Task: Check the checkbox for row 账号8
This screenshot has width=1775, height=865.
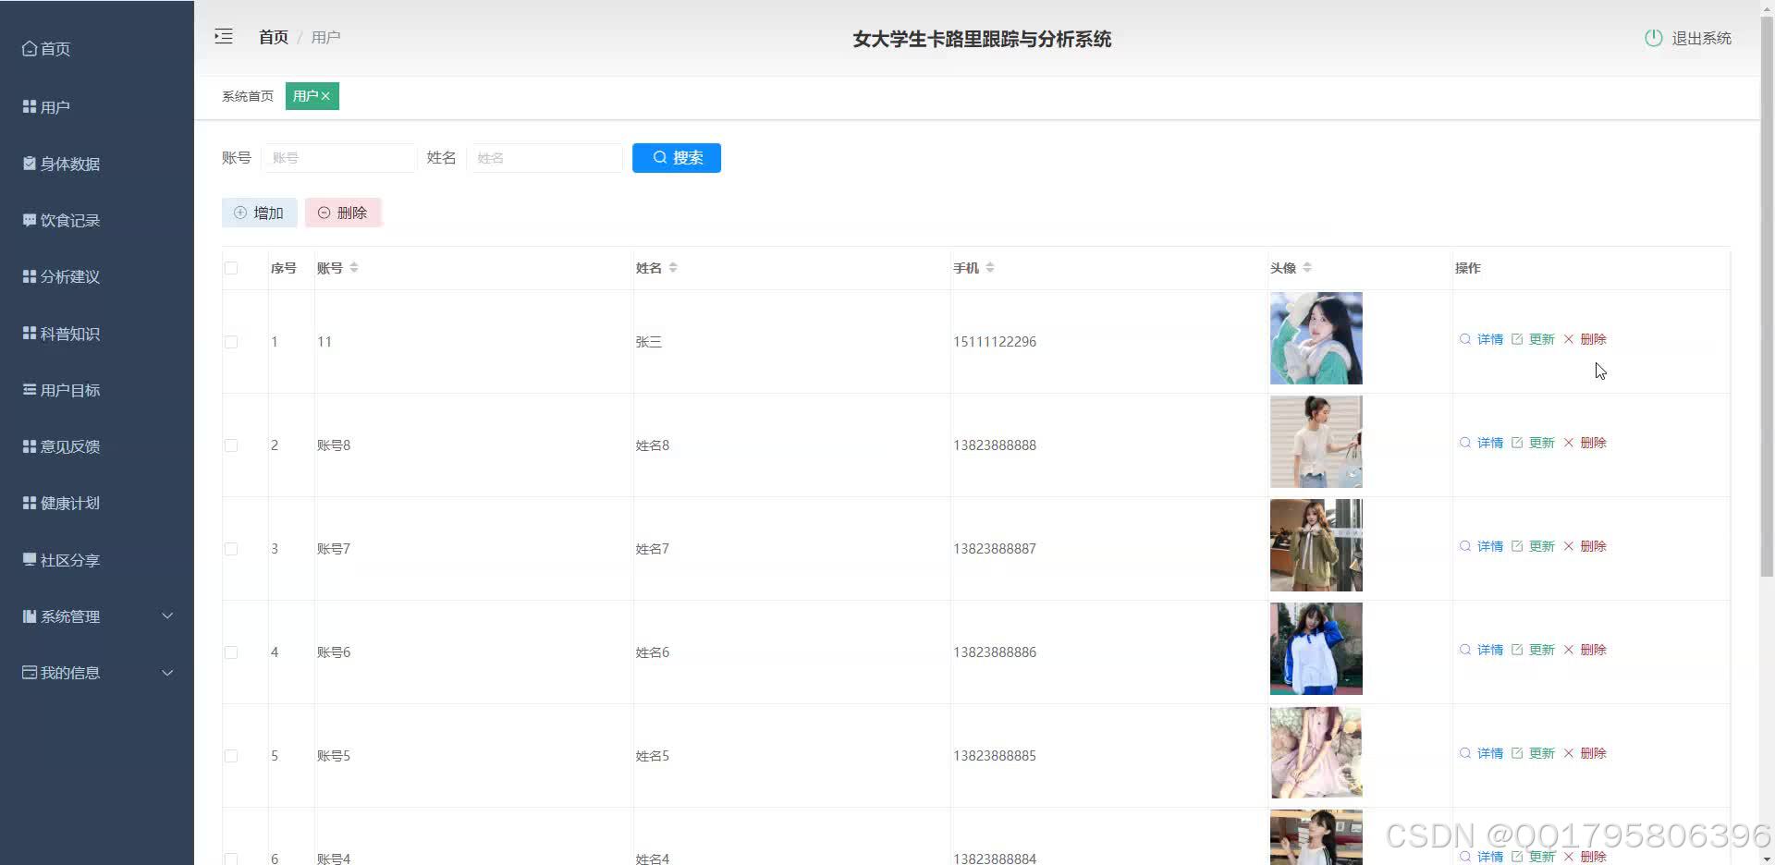Action: coord(231,445)
